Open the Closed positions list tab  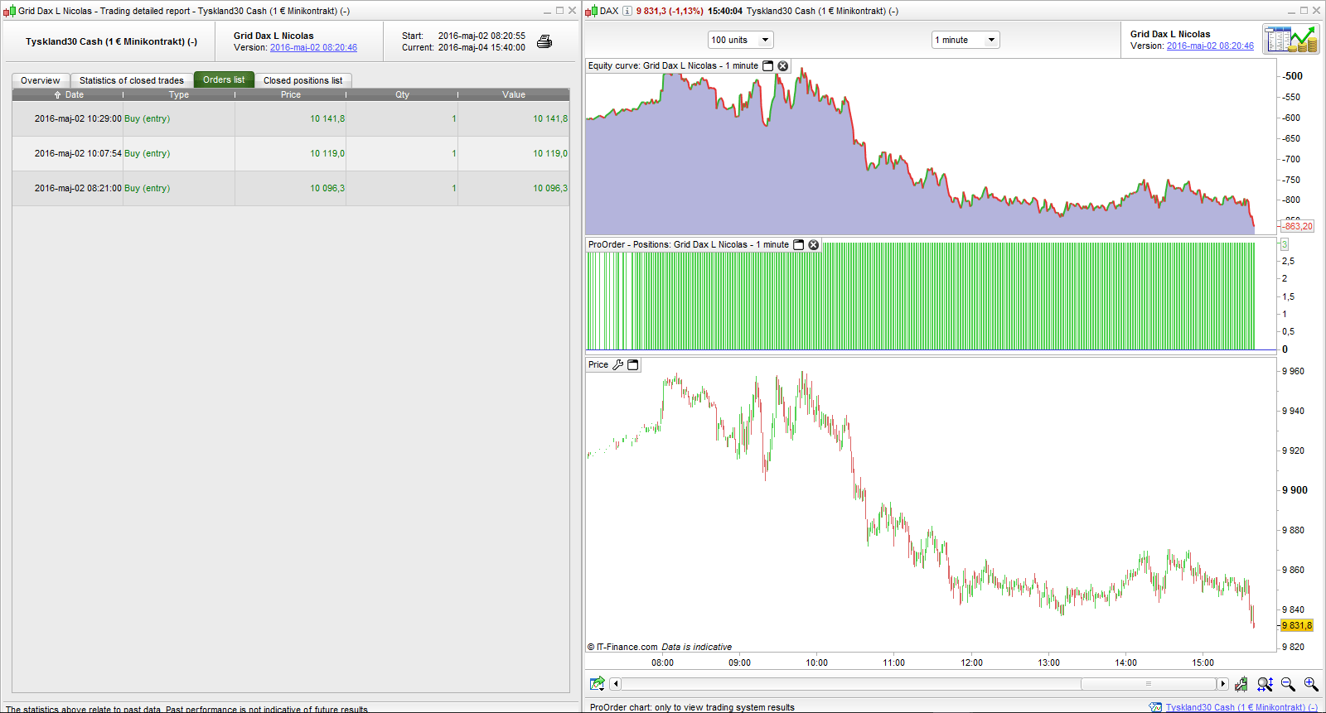[303, 80]
